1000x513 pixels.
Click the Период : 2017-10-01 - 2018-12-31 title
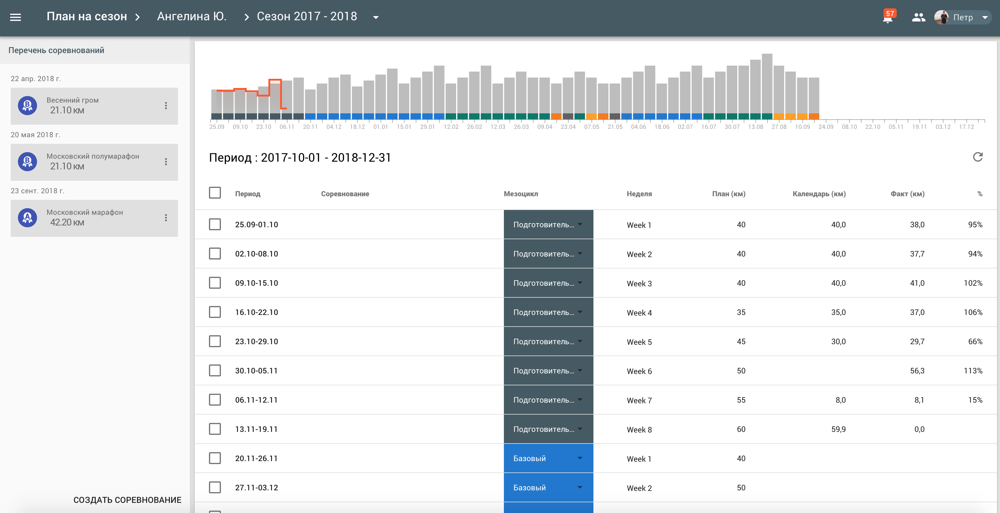click(300, 157)
